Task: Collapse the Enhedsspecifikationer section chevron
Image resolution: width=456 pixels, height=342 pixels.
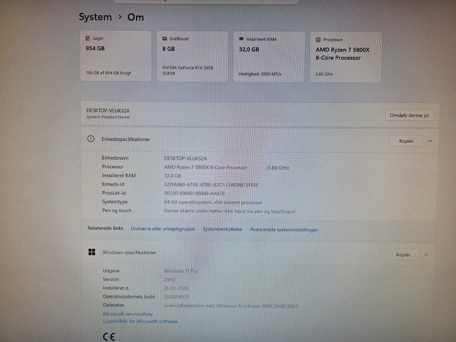Action: point(430,141)
